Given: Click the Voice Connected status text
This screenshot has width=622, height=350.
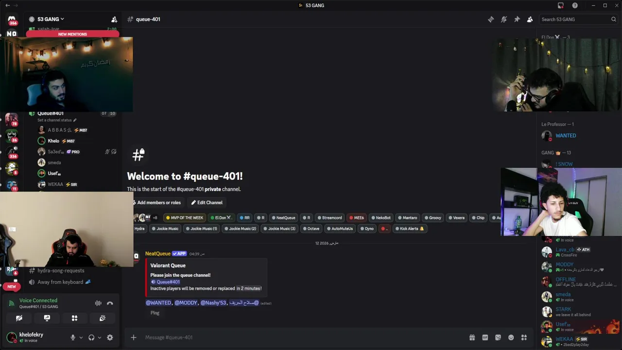Looking at the screenshot, I should point(38,300).
